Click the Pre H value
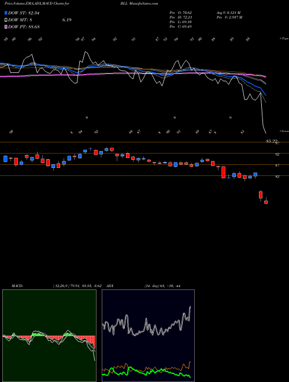Image resolution: width=289 pixels, height=382 pixels. (x=187, y=17)
